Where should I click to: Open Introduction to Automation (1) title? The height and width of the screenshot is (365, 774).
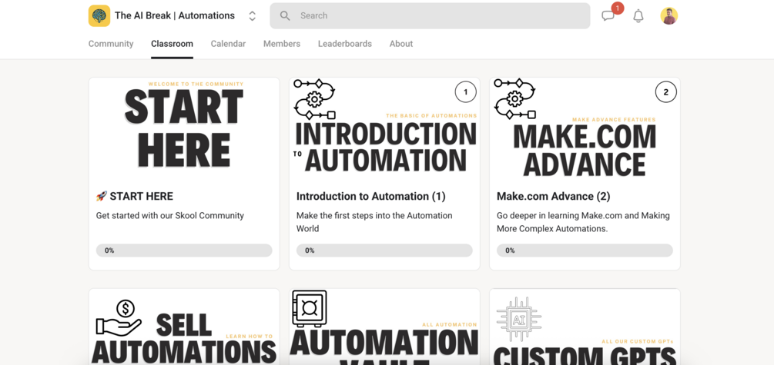(x=370, y=196)
